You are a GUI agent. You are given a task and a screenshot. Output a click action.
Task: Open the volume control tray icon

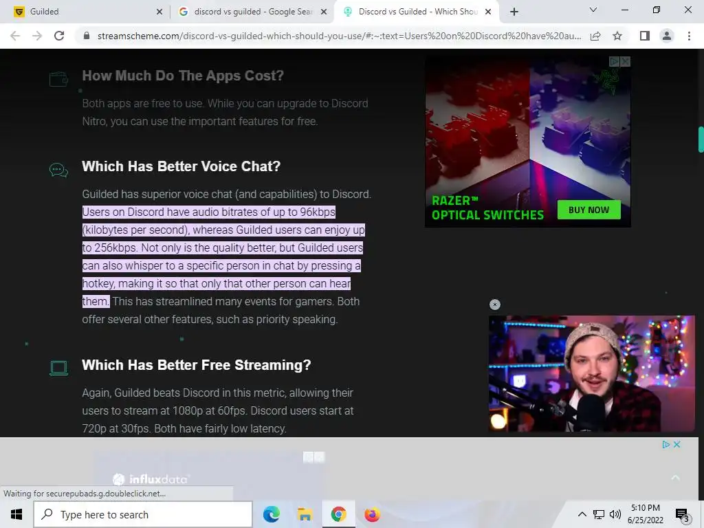615,514
